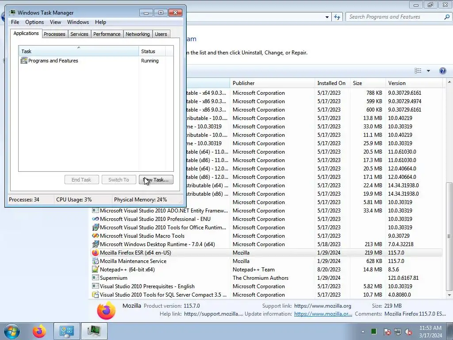Click the scroll down arrow of program list
The height and width of the screenshot is (340, 453).
tap(449, 295)
